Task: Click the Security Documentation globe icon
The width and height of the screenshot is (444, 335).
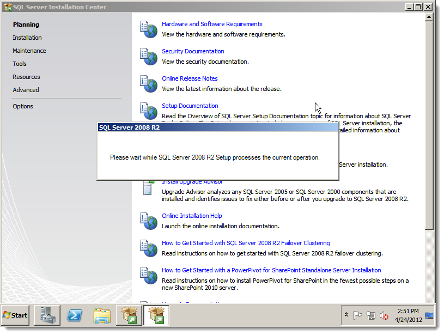Action: [149, 56]
